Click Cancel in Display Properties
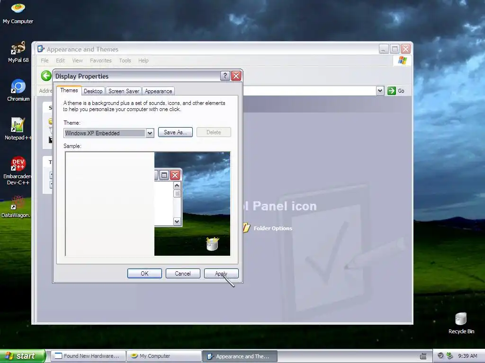 click(183, 274)
